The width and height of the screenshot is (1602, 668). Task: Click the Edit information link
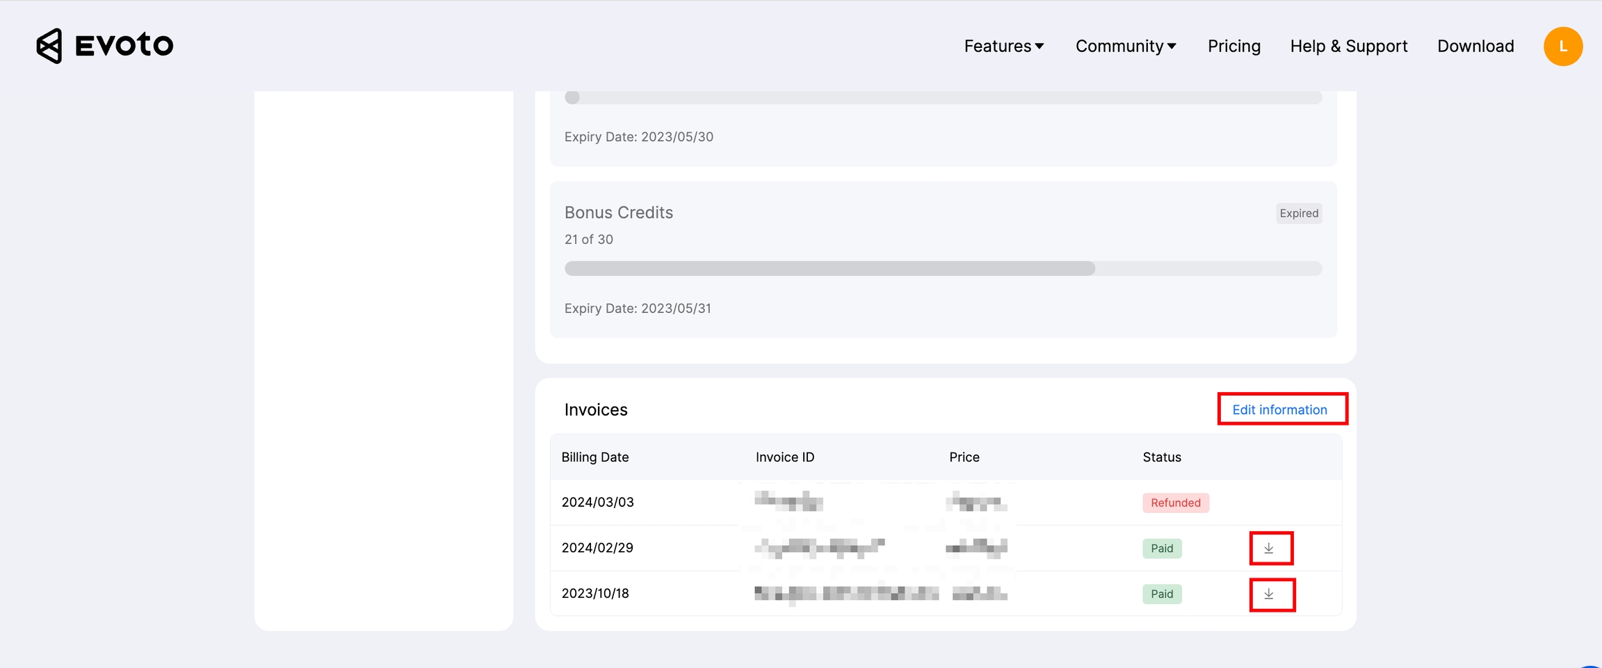[x=1279, y=409]
